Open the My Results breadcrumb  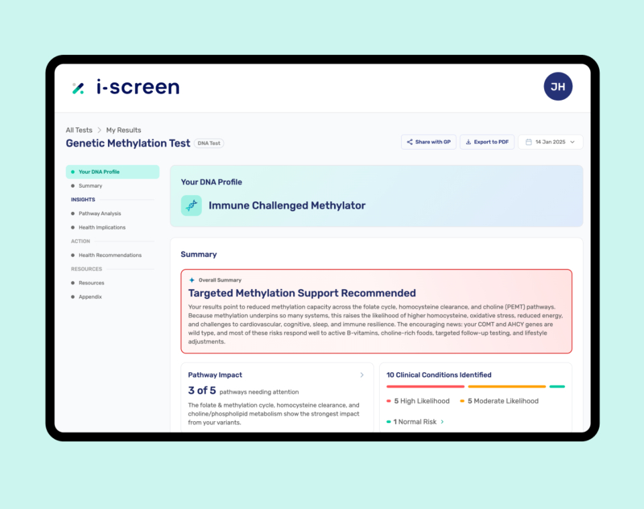click(x=123, y=130)
